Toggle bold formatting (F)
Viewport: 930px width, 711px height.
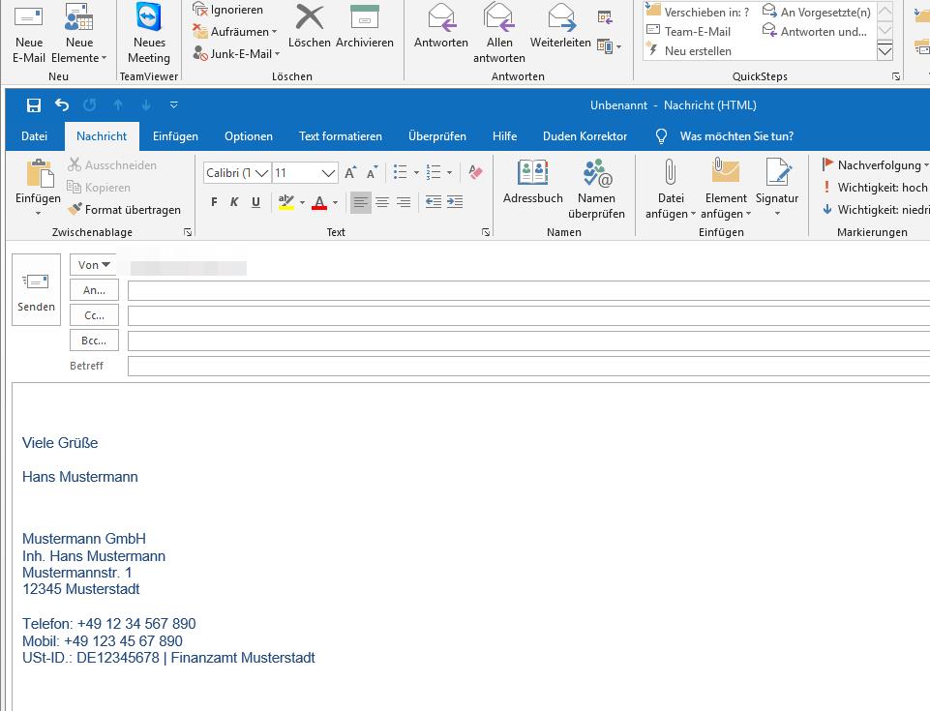pos(215,202)
